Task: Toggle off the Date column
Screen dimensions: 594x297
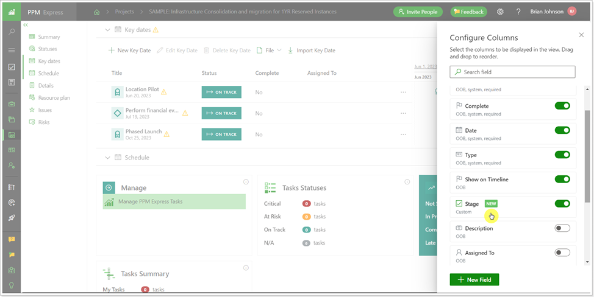Action: [x=562, y=130]
